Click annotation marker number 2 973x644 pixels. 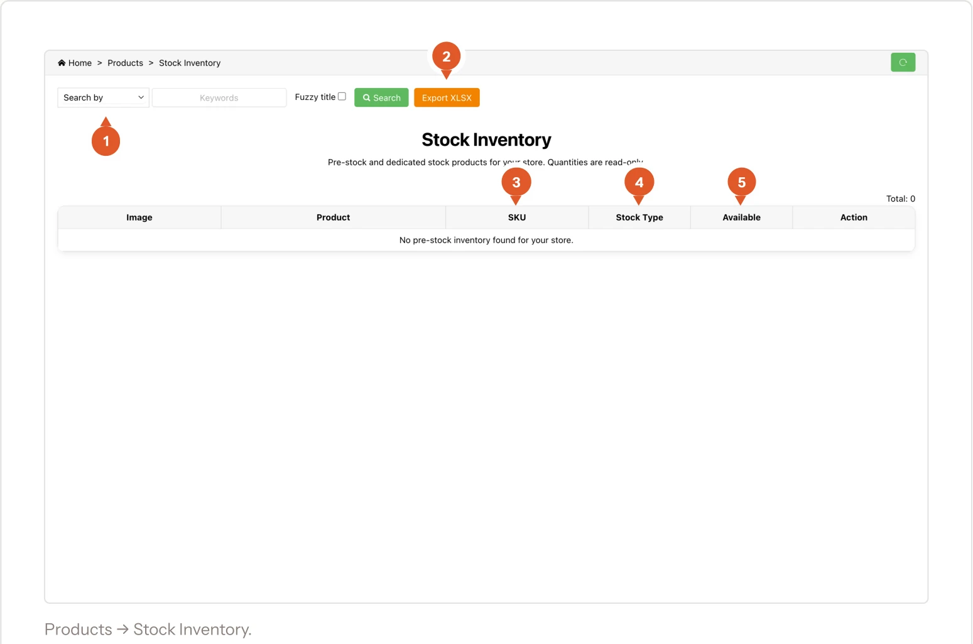[447, 57]
